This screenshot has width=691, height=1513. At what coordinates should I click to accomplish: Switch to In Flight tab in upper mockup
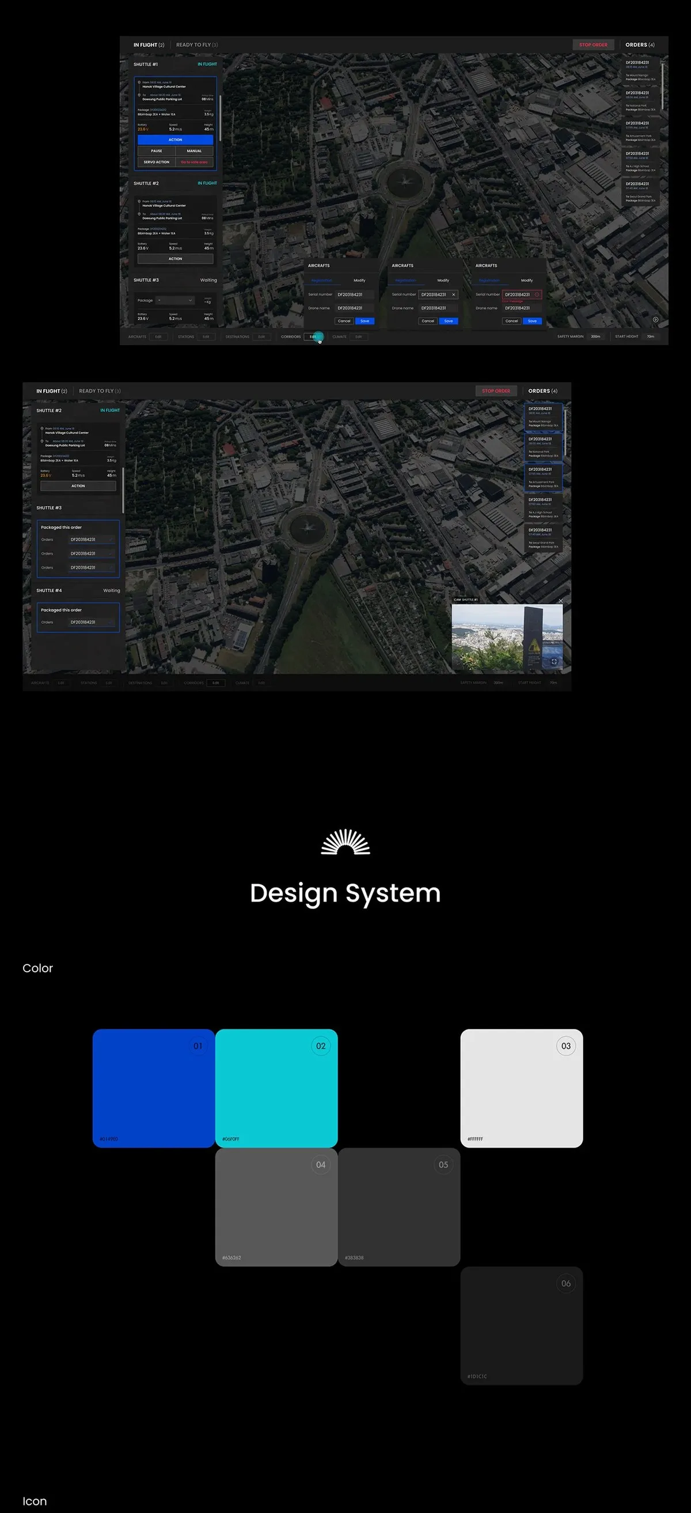click(149, 45)
